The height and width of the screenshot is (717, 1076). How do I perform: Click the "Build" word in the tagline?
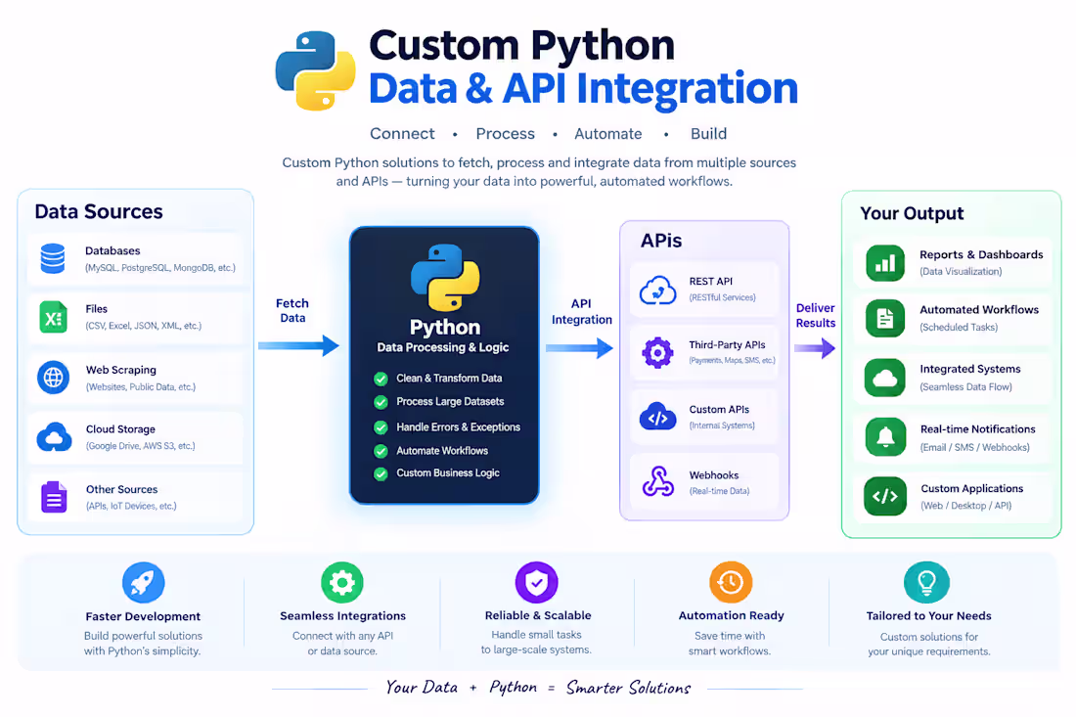point(708,134)
